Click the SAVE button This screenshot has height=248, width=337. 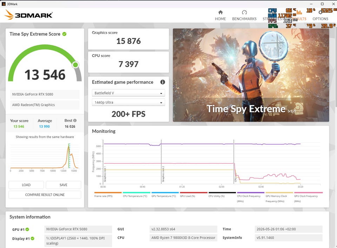[x=64, y=185]
